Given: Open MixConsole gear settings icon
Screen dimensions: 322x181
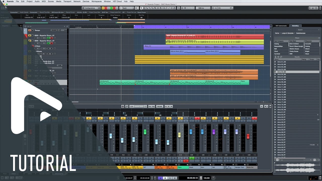Looking at the screenshot, I should coord(270,106).
